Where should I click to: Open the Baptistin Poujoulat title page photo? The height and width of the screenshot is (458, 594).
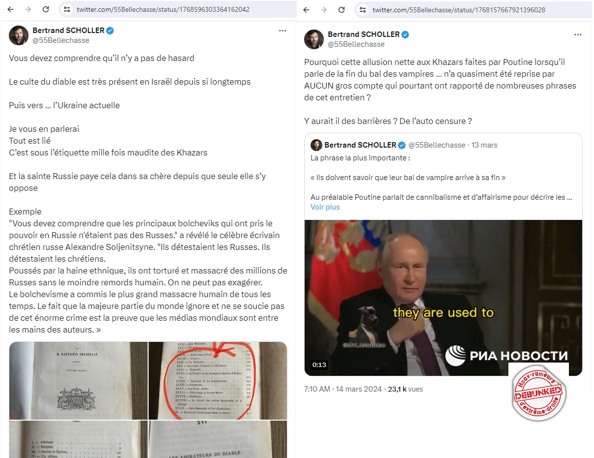pyautogui.click(x=78, y=380)
